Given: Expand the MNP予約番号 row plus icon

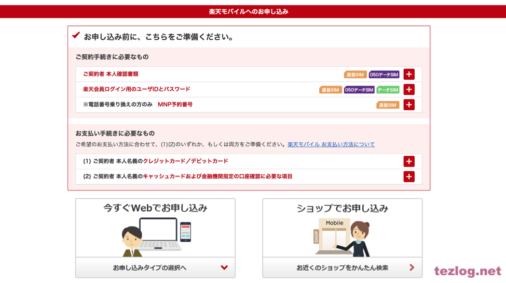Looking at the screenshot, I should (x=409, y=105).
